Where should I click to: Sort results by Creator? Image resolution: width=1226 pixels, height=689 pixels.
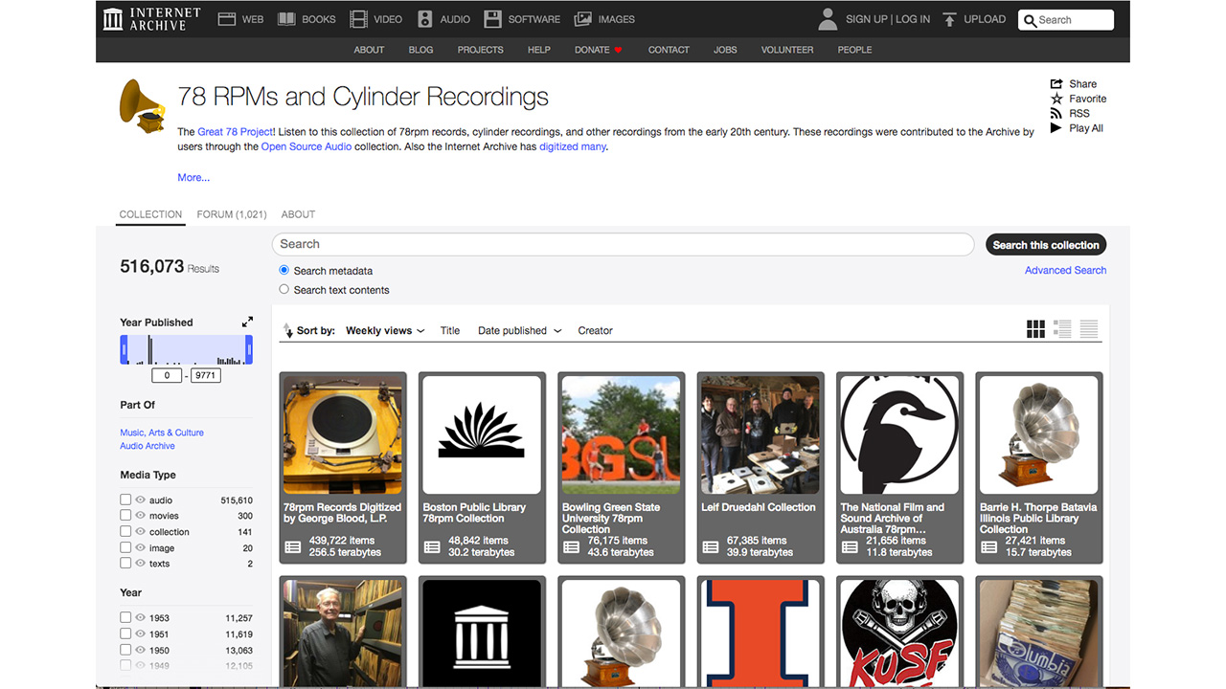pyautogui.click(x=595, y=331)
